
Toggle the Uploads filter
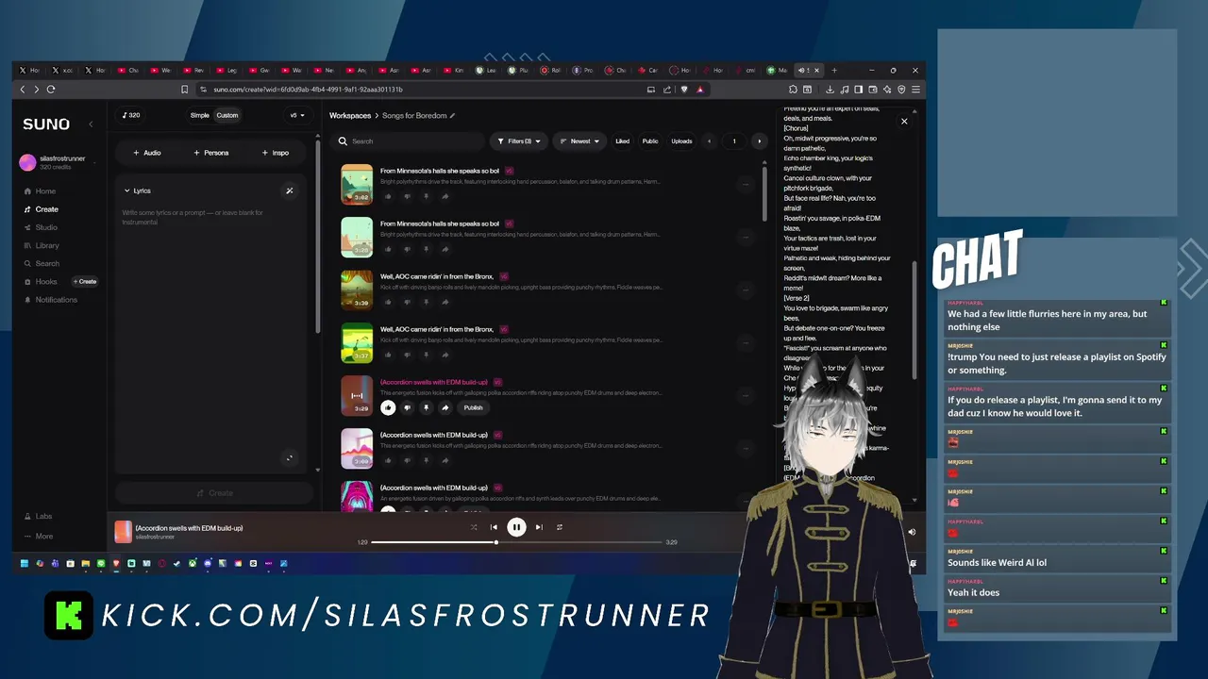click(x=681, y=141)
